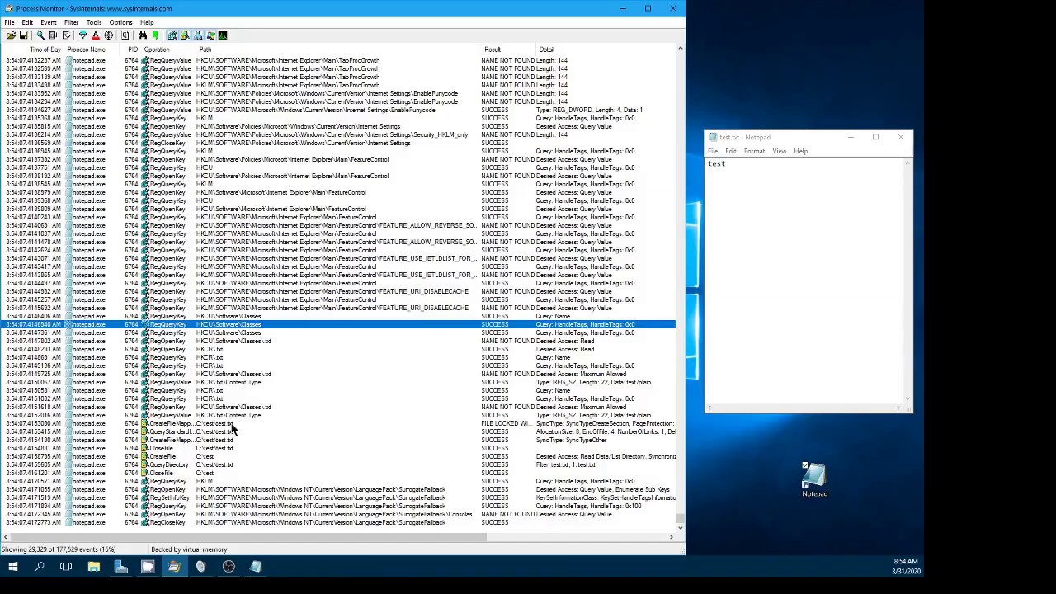Viewport: 1056px width, 594px height.
Task: Click the horizontal scrollbar thumb in event list
Action: (247, 537)
